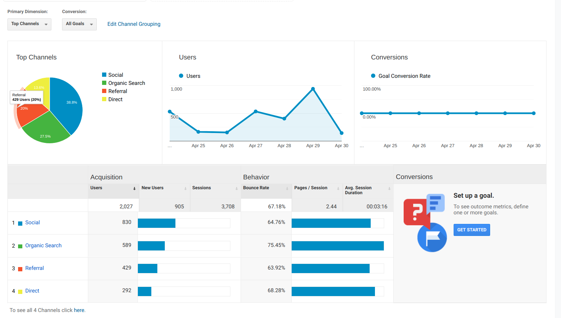
Task: Click the red square icon in the Referral table row
Action: point(20,269)
